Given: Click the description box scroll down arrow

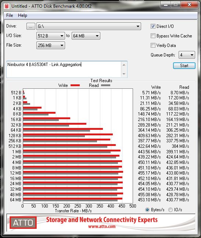Looking at the screenshot, I should [124, 74].
